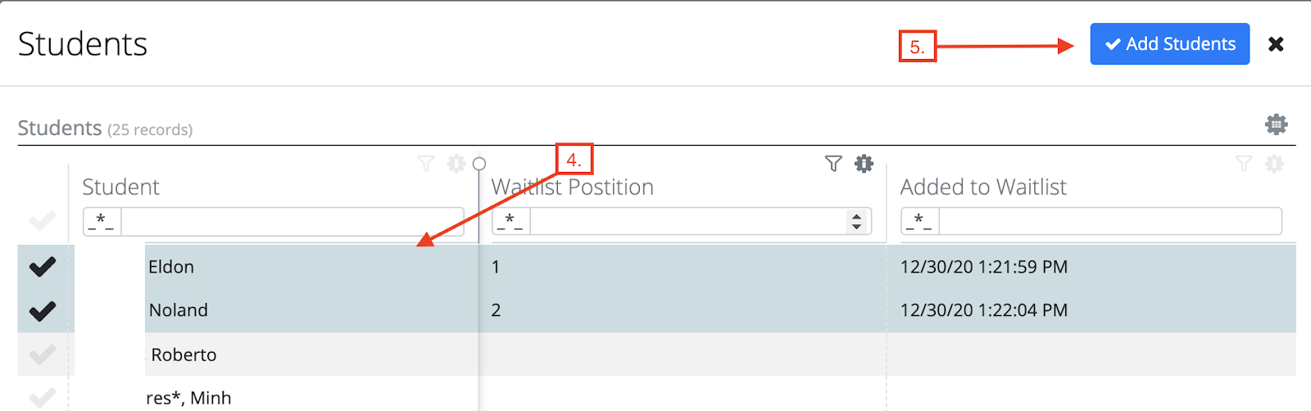Open the Student column settings gear

pyautogui.click(x=456, y=164)
